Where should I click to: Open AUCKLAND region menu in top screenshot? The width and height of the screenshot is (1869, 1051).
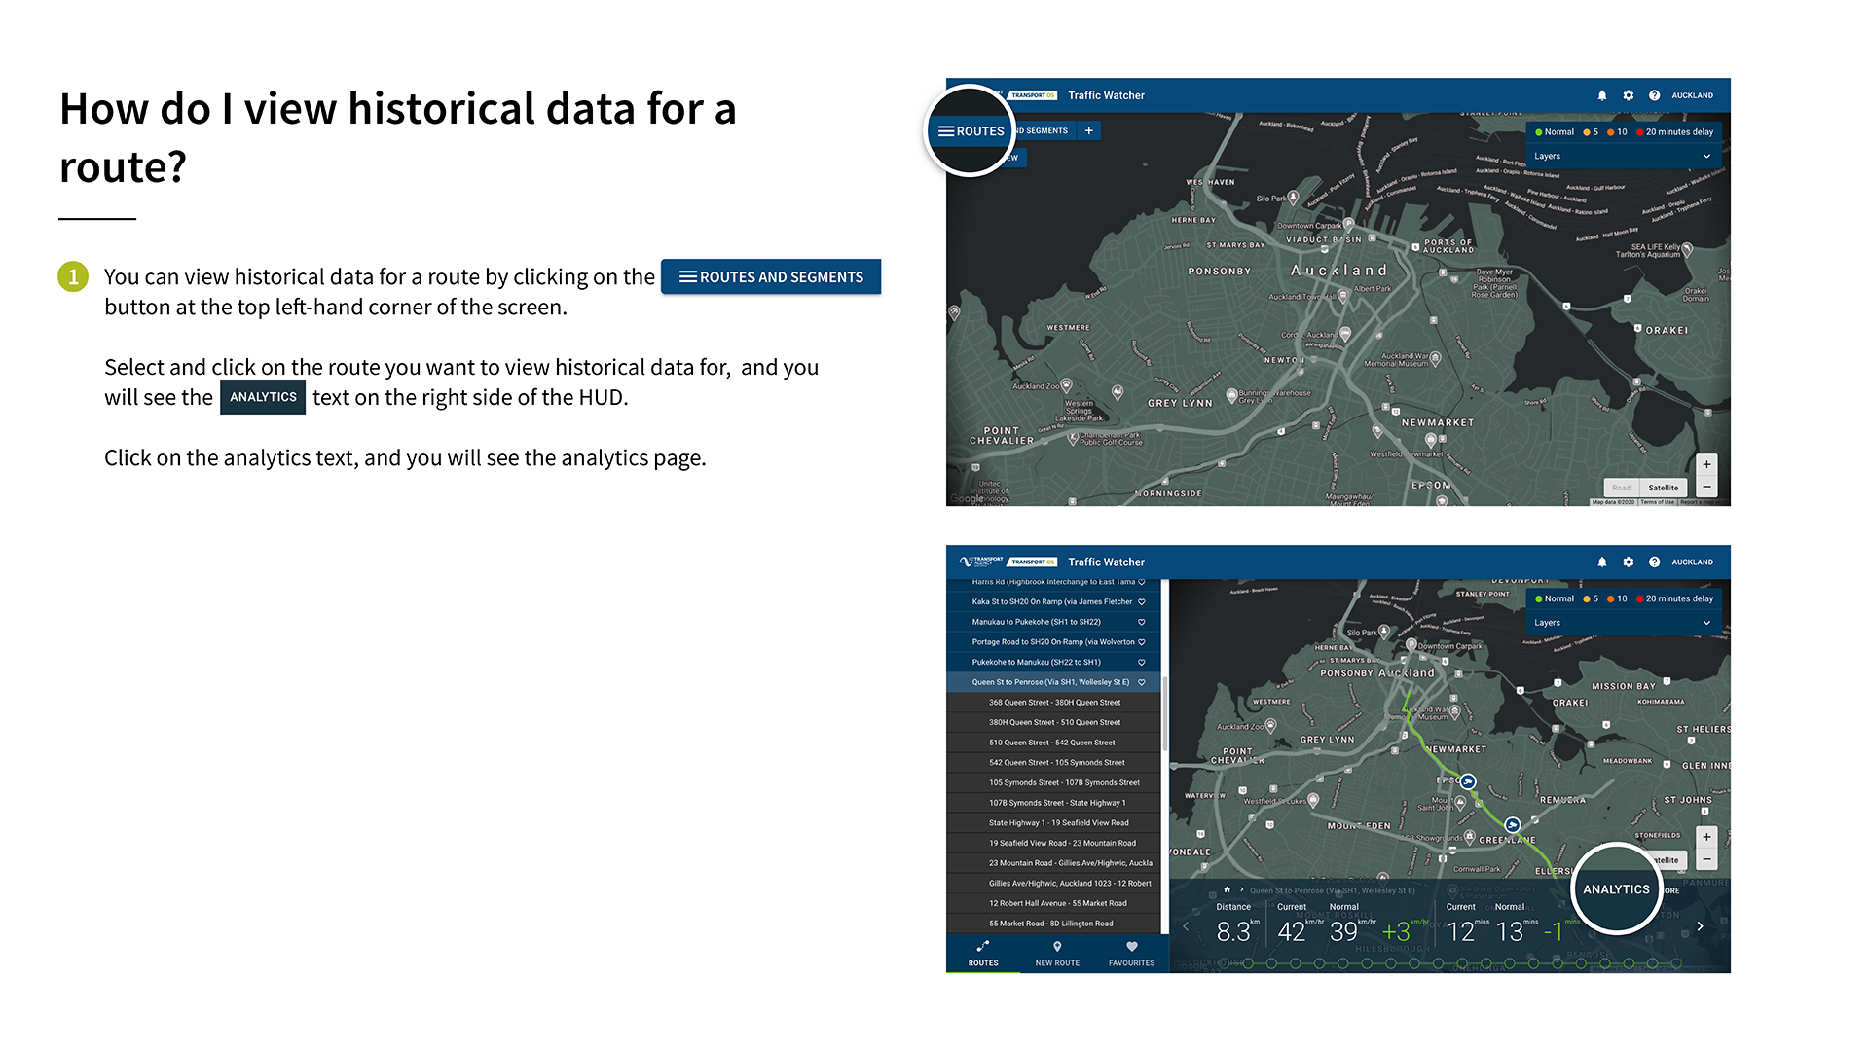pyautogui.click(x=1693, y=95)
